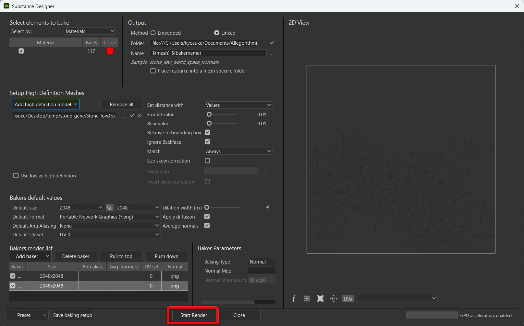The width and height of the screenshot is (524, 326).
Task: Check Use low as high definition
Action: (x=16, y=176)
